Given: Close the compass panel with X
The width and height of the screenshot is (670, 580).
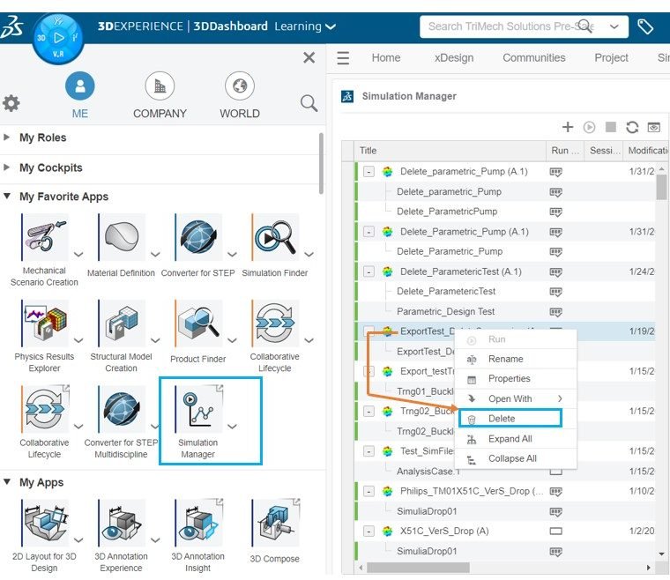Looking at the screenshot, I should [309, 57].
